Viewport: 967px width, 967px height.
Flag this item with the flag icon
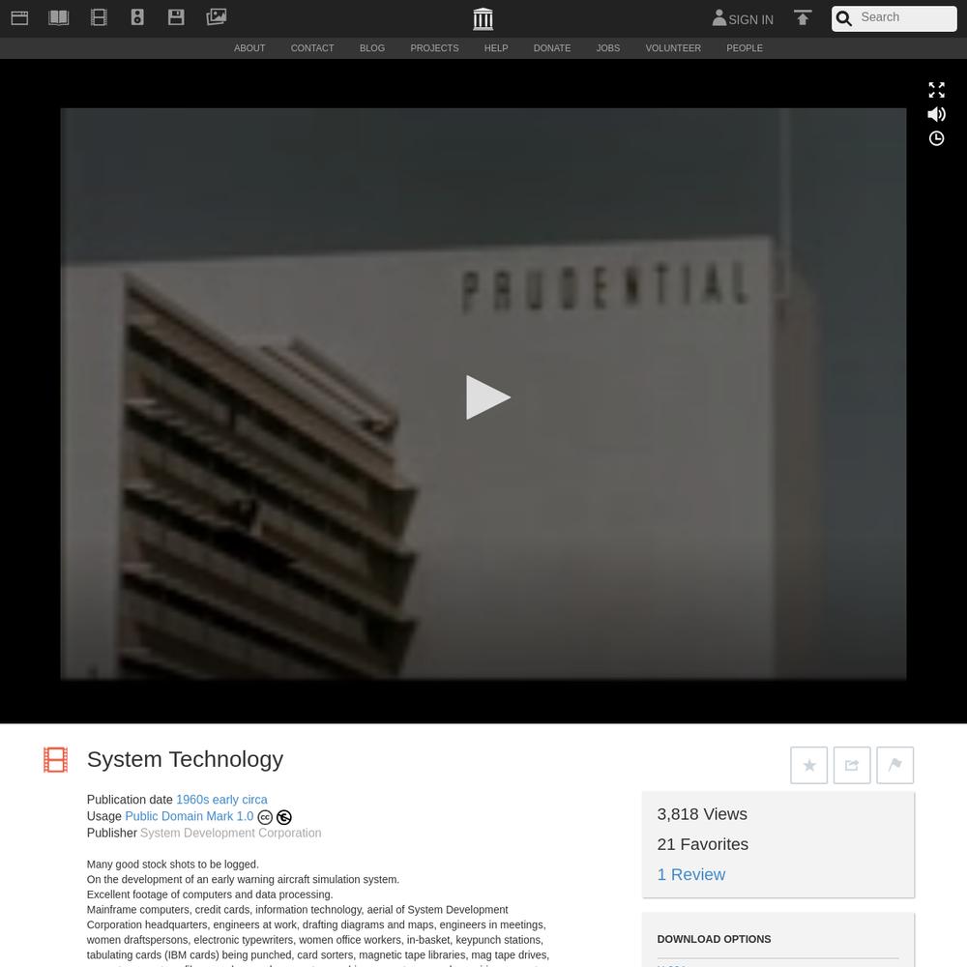[894, 765]
